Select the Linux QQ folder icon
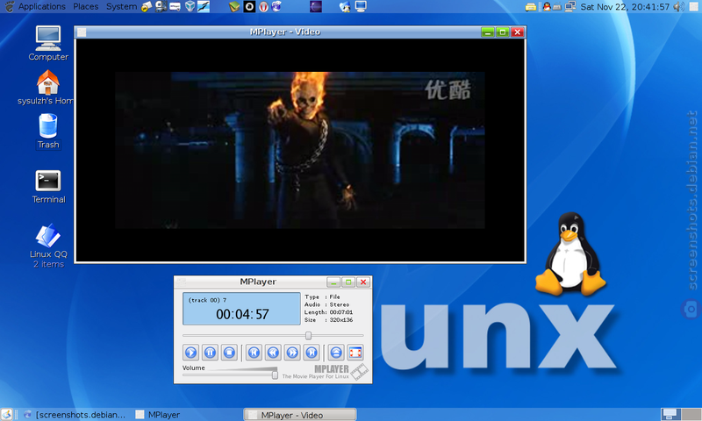The height and width of the screenshot is (421, 702). click(x=48, y=246)
